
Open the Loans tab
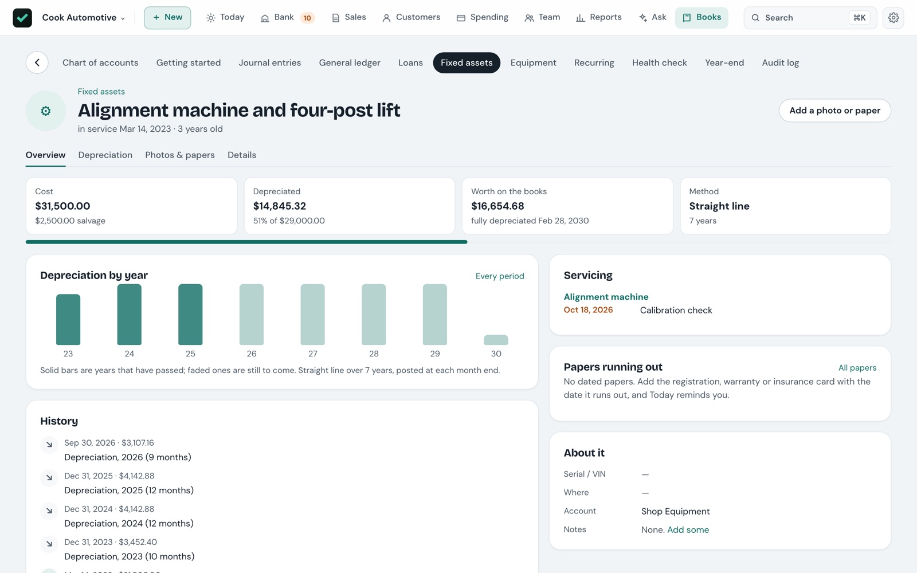[x=410, y=62]
